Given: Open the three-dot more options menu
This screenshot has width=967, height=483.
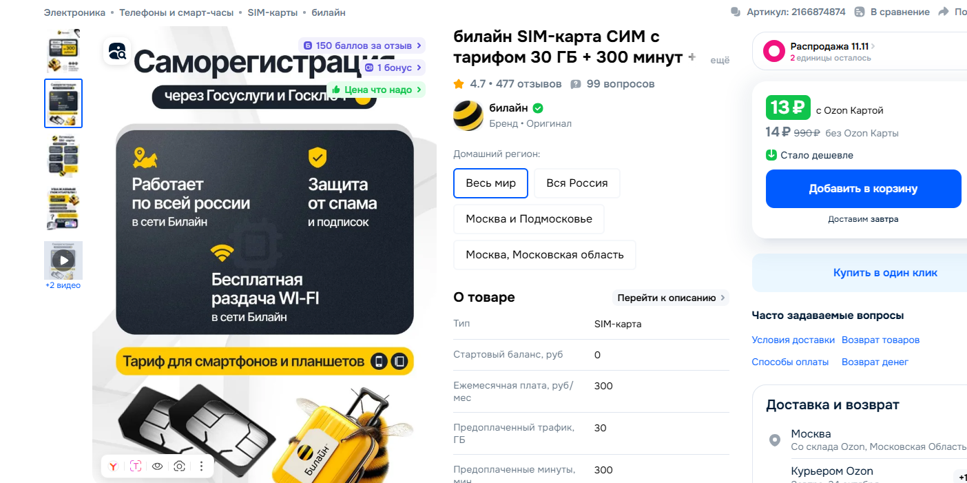Looking at the screenshot, I should tap(201, 466).
